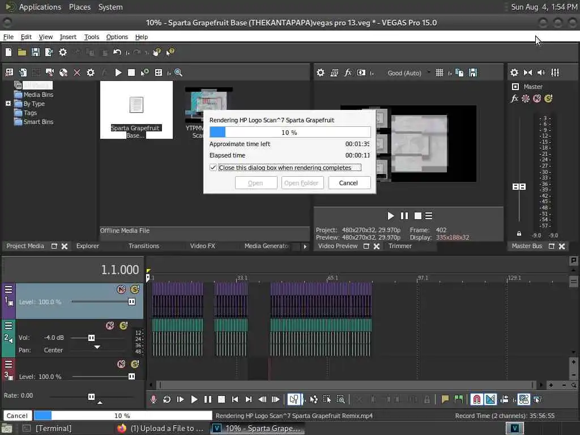
Task: Toggle loop playback in the transport bar
Action: click(x=167, y=399)
